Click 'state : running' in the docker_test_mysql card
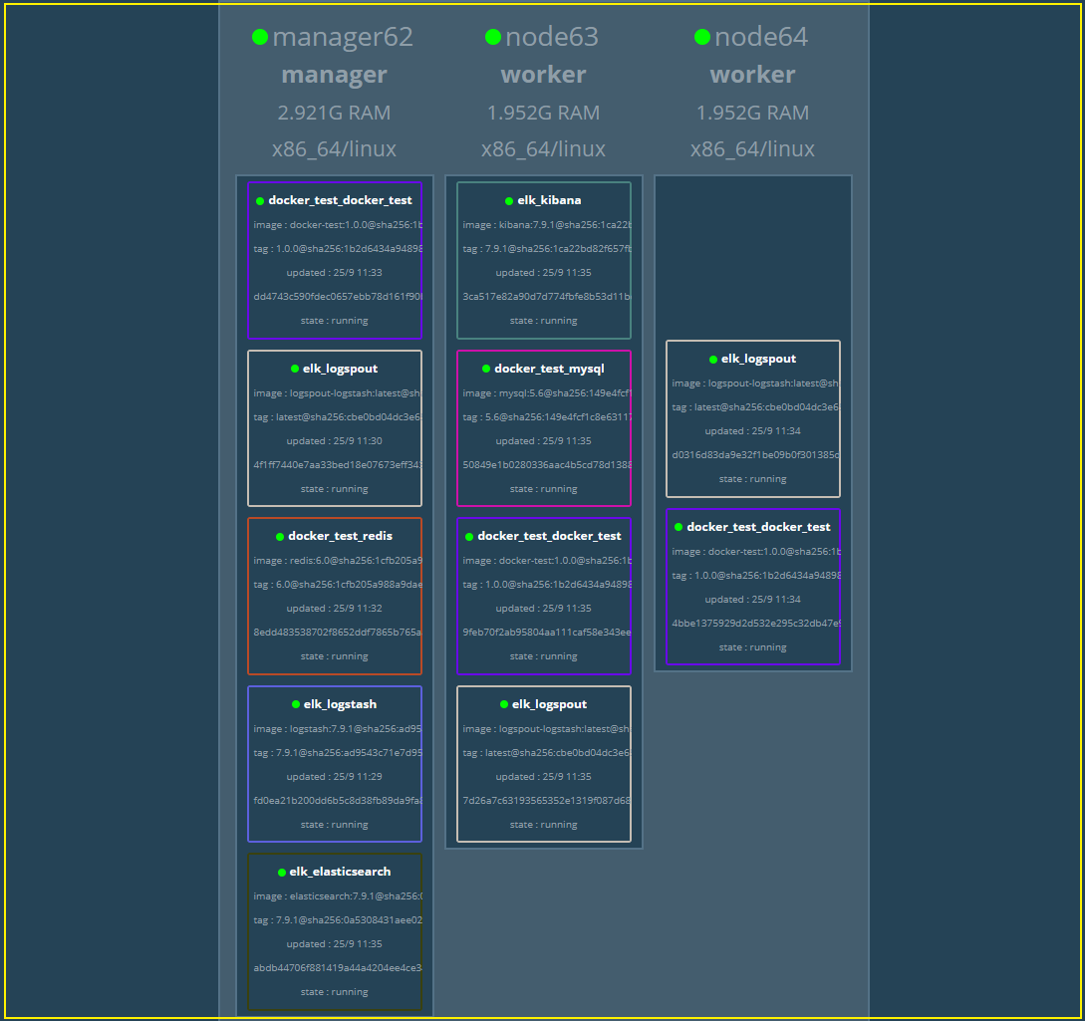 point(543,489)
